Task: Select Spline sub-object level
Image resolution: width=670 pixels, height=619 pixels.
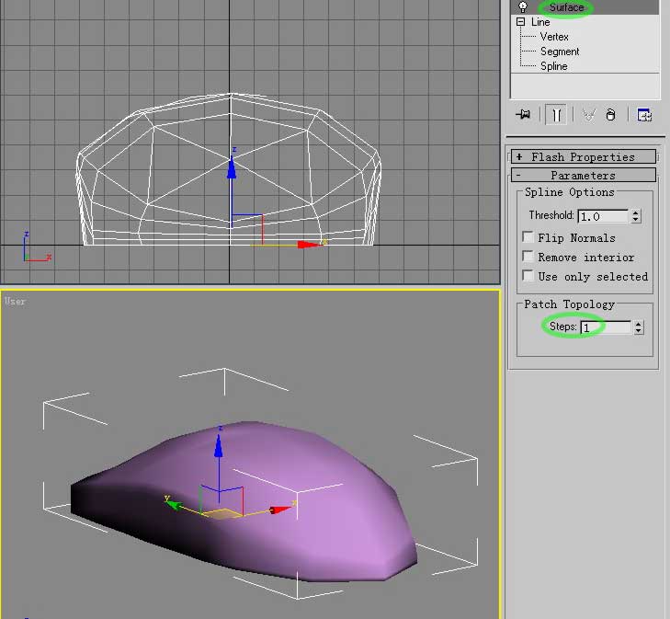Action: click(554, 66)
